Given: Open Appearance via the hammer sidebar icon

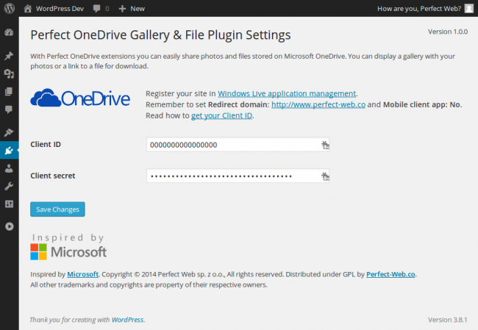Looking at the screenshot, I should pyautogui.click(x=9, y=132).
